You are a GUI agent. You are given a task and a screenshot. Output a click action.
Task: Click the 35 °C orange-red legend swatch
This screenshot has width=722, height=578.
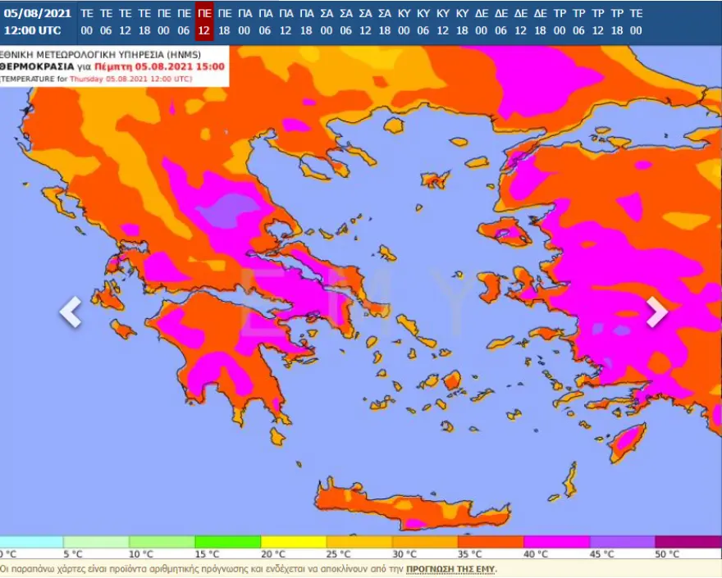pyautogui.click(x=491, y=542)
